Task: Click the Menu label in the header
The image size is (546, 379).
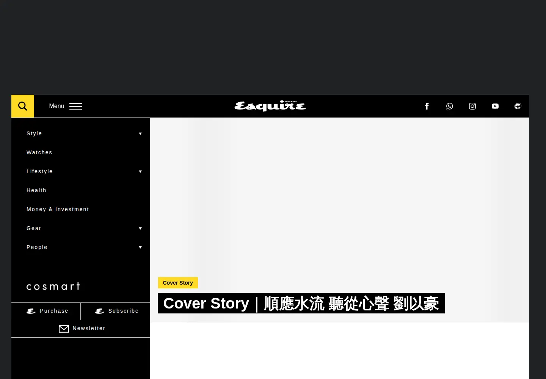Action: pos(56,106)
